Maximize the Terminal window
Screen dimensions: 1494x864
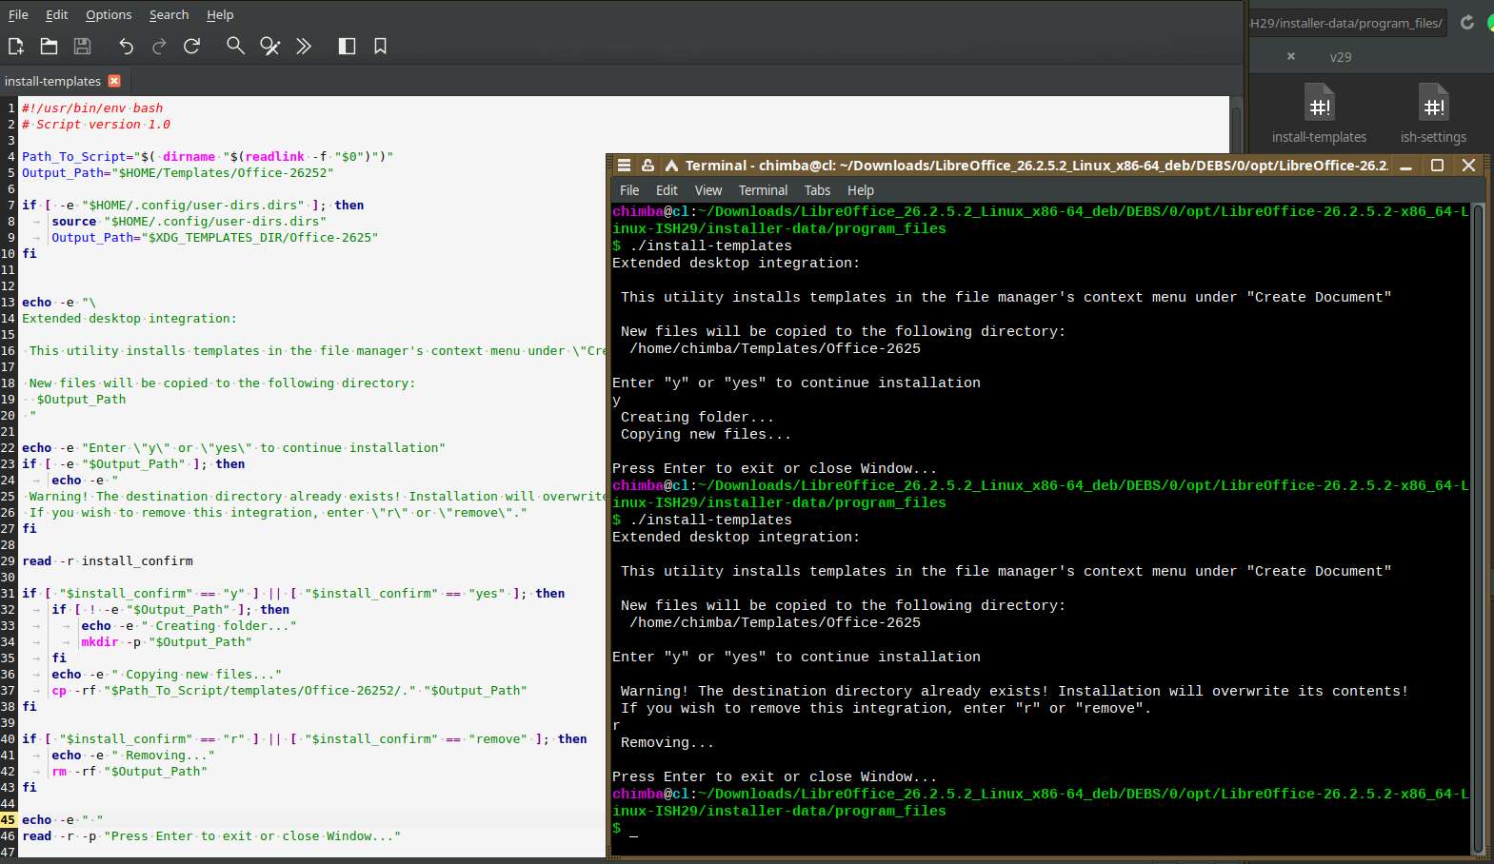1438,166
